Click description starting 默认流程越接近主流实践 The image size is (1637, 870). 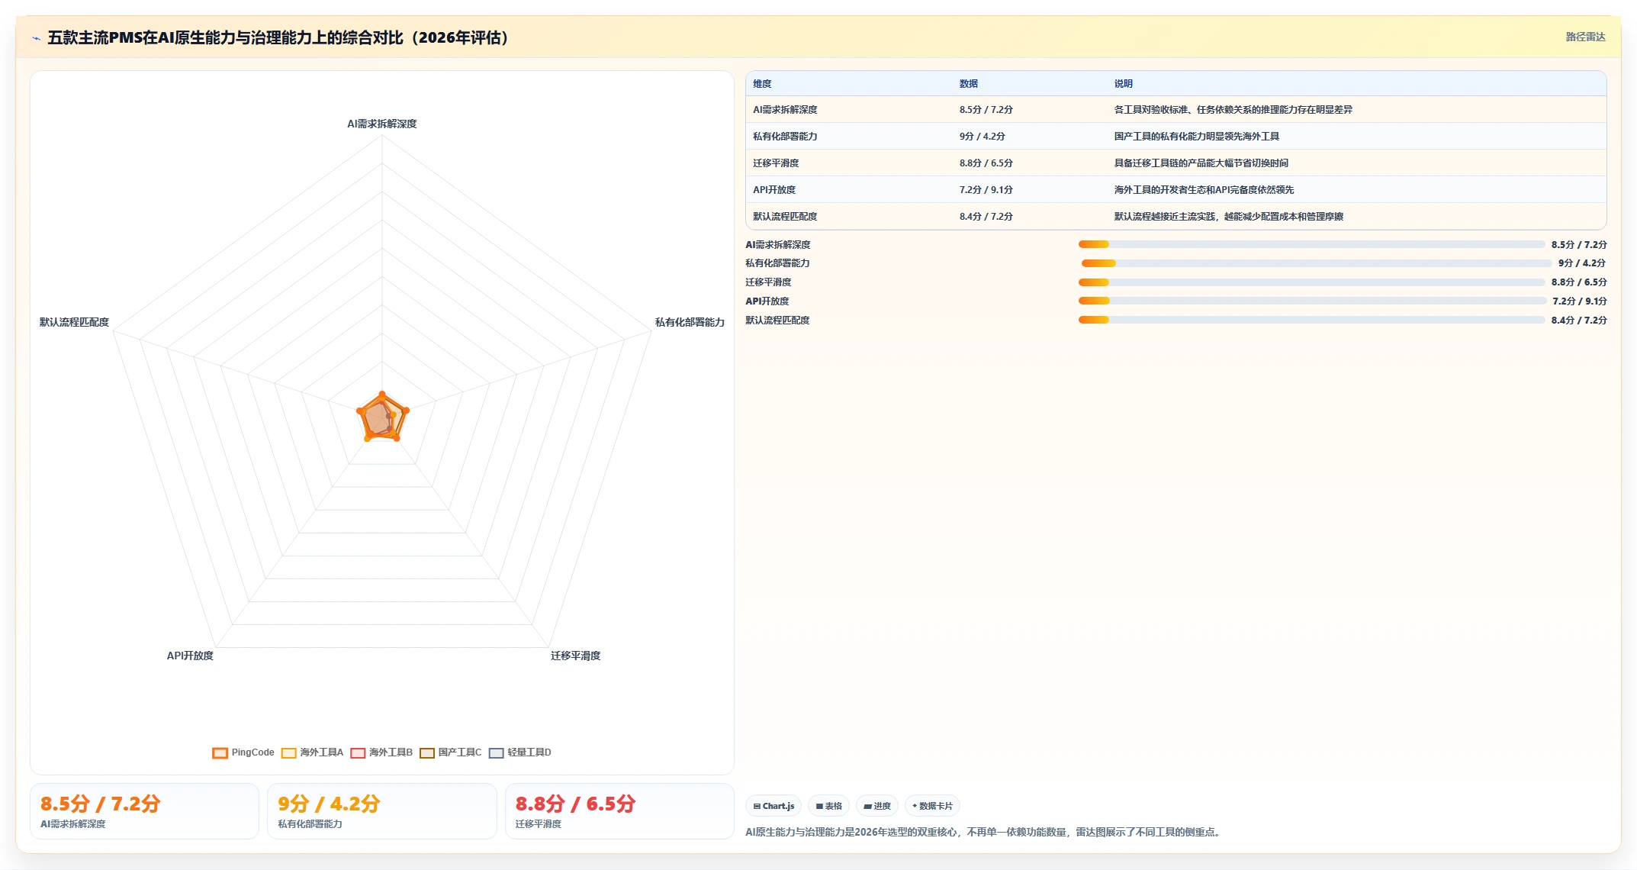pyautogui.click(x=1229, y=217)
